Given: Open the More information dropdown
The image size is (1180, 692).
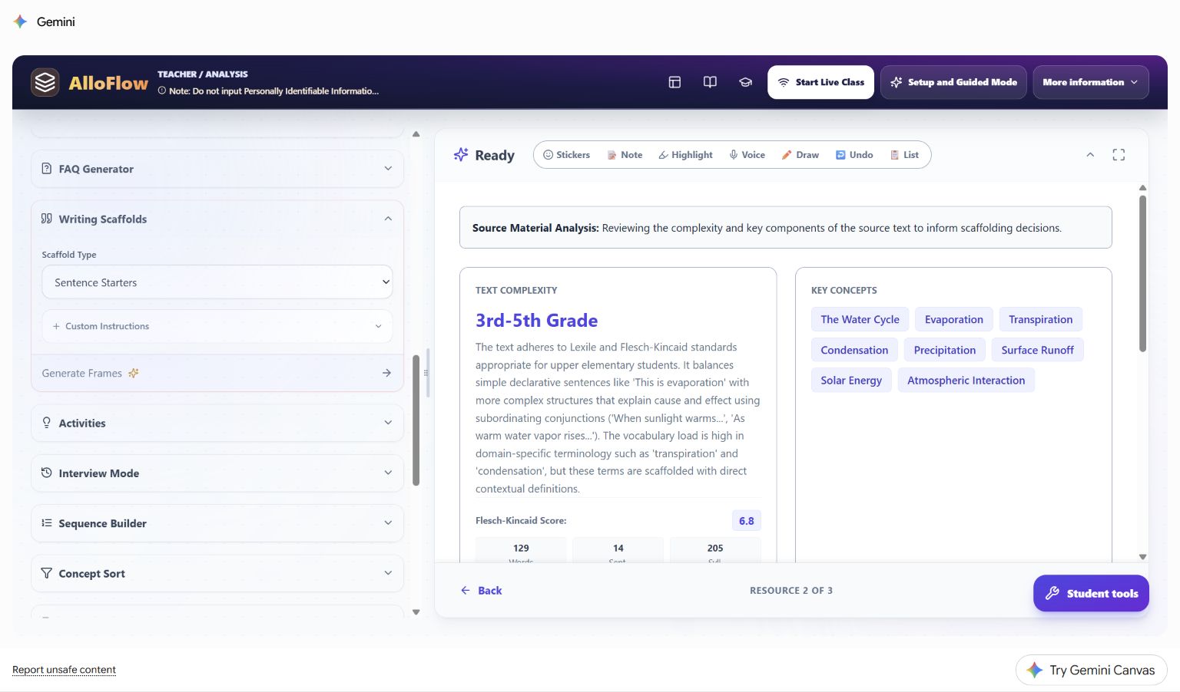Looking at the screenshot, I should pyautogui.click(x=1091, y=82).
